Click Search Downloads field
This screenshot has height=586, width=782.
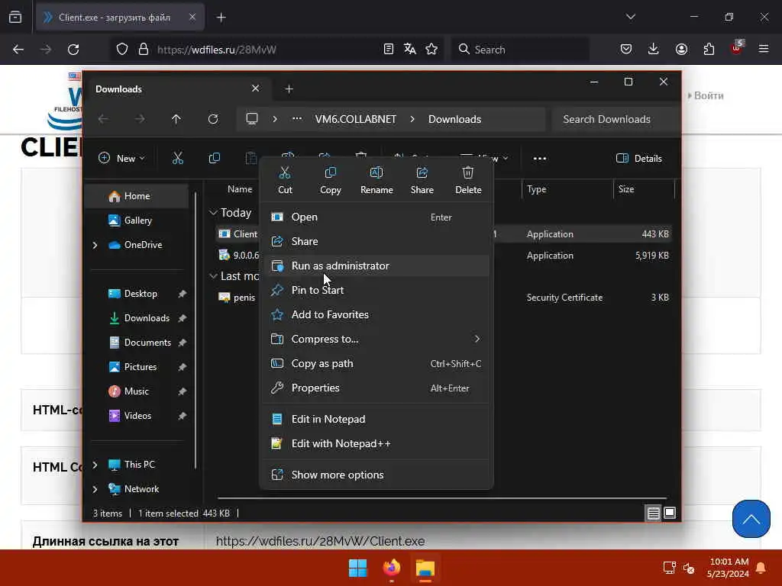616,119
